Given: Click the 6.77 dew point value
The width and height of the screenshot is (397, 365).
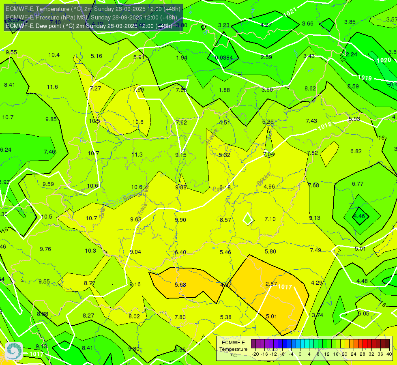Looking at the screenshot, I should (x=358, y=184).
